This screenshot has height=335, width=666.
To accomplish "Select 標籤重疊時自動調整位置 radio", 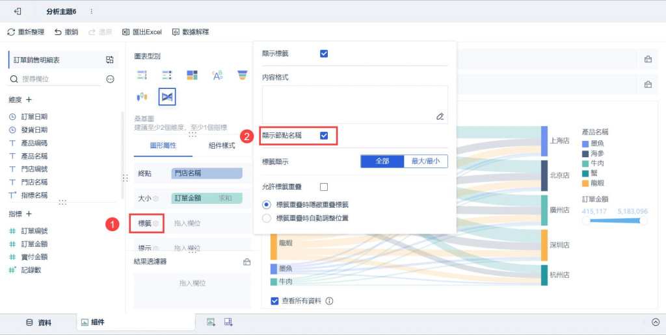I will (266, 218).
